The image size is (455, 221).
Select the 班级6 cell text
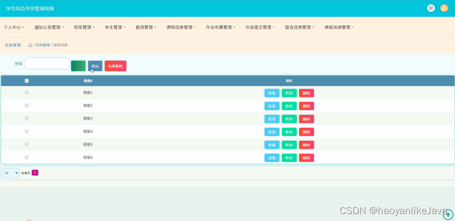[87, 157]
